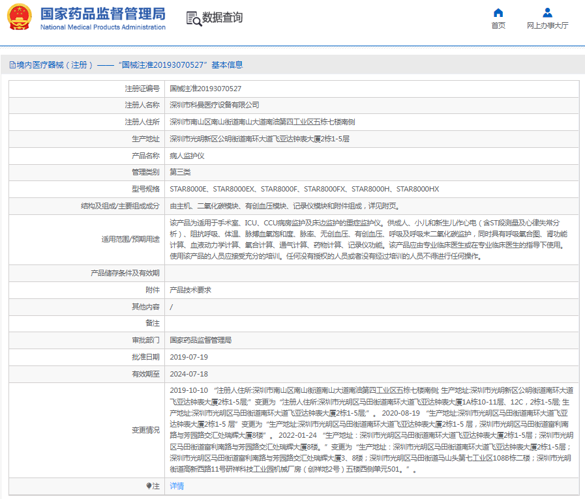Click the 产品技术要求 attachment value

190,290
